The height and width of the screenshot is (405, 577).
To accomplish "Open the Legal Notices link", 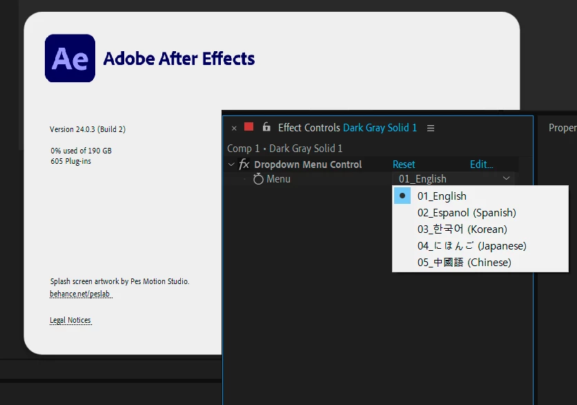I will click(x=70, y=320).
